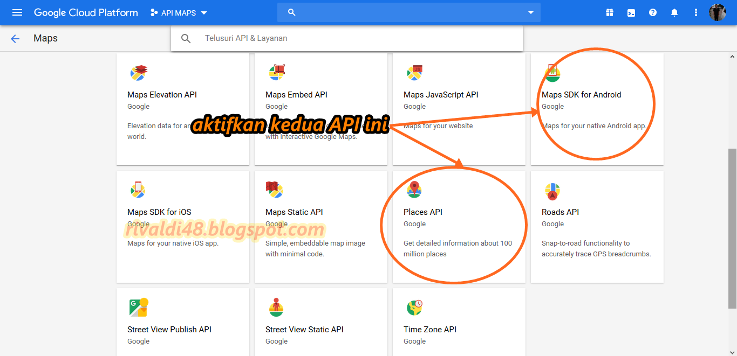Open the Places API title

[423, 212]
